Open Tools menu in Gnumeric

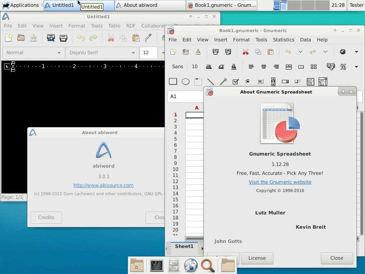pos(261,40)
